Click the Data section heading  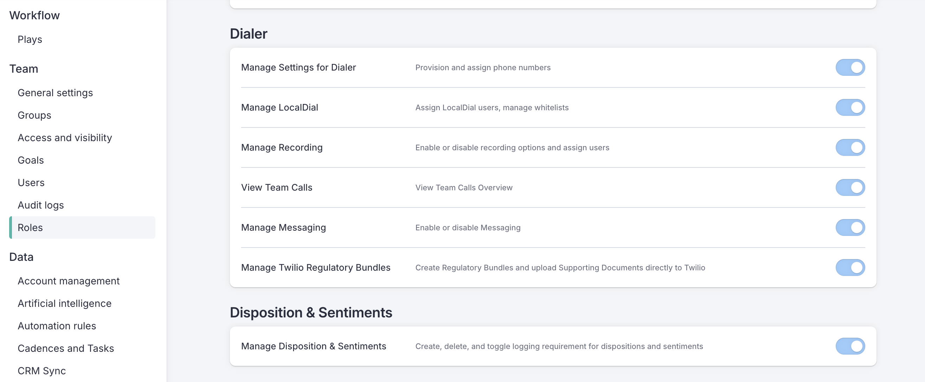(x=21, y=257)
